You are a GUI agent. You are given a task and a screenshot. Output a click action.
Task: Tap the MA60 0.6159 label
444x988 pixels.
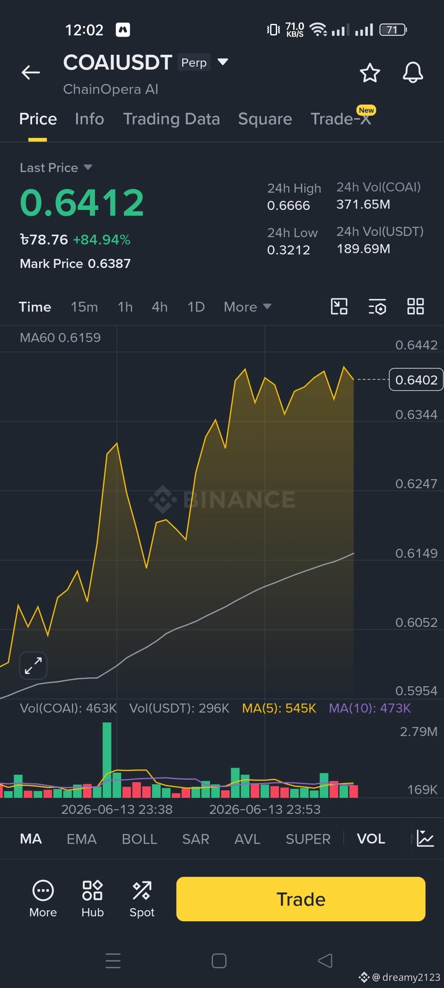point(60,338)
